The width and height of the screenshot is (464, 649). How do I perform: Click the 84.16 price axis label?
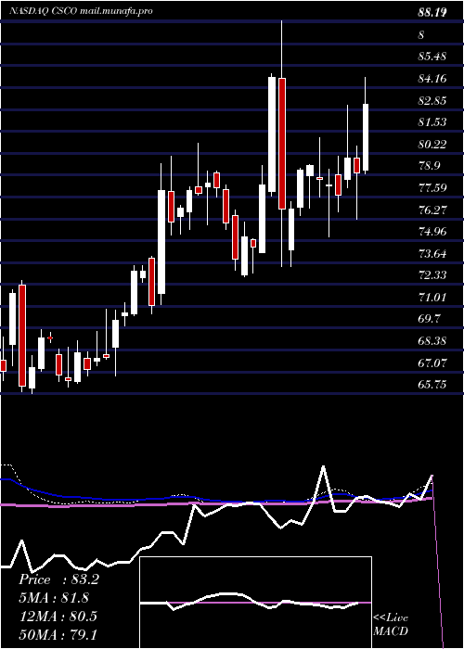click(x=432, y=78)
